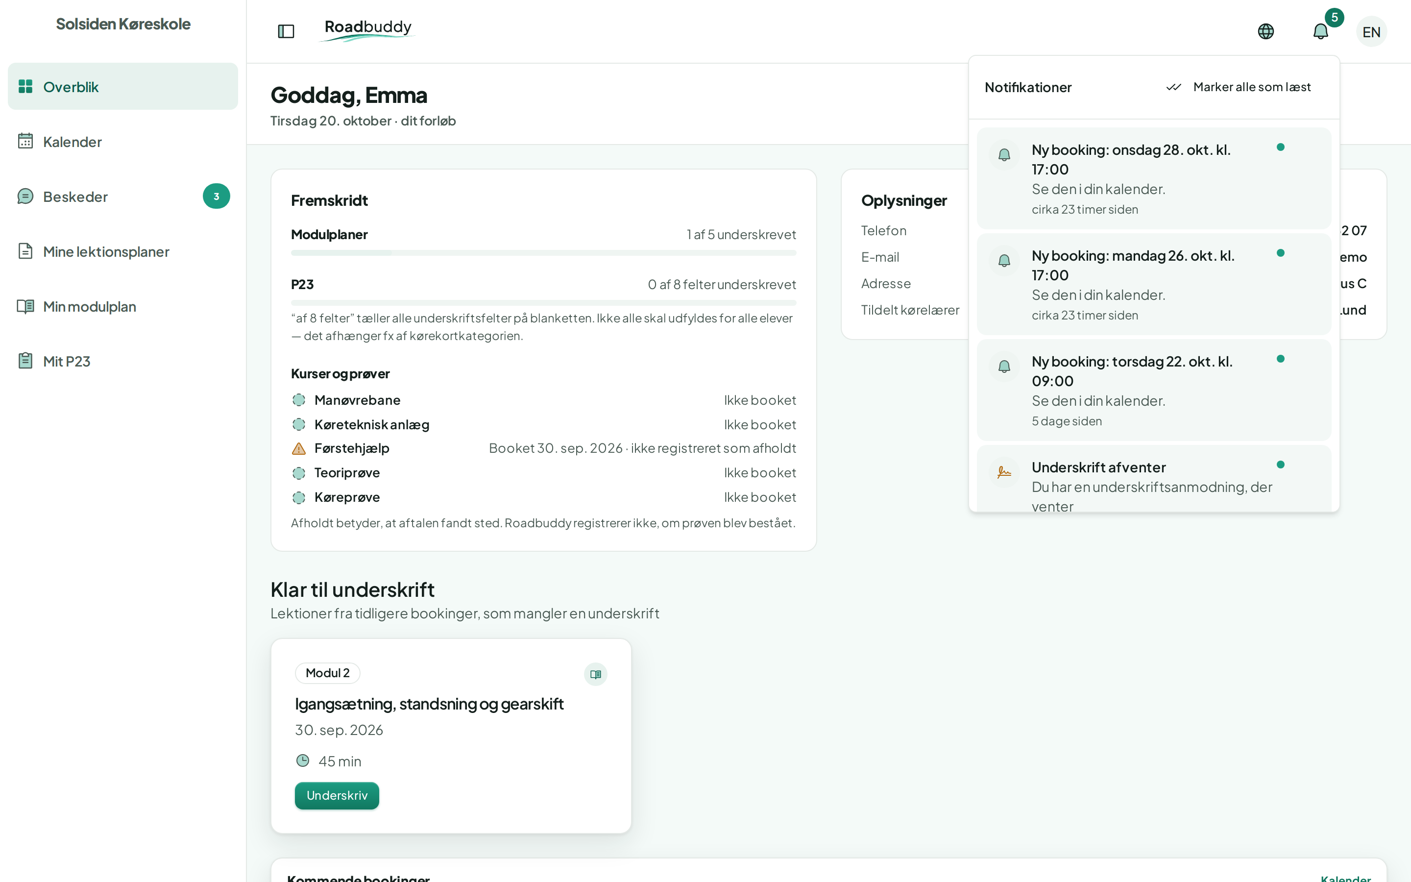Click the bell icon on the mandag 26. okt. notification
1411x882 pixels.
1004,260
